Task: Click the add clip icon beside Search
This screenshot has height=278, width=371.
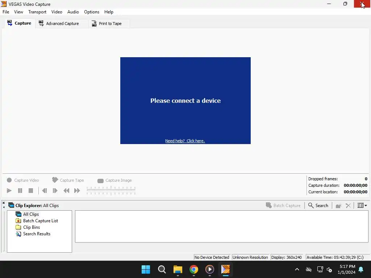Action: tap(339, 206)
